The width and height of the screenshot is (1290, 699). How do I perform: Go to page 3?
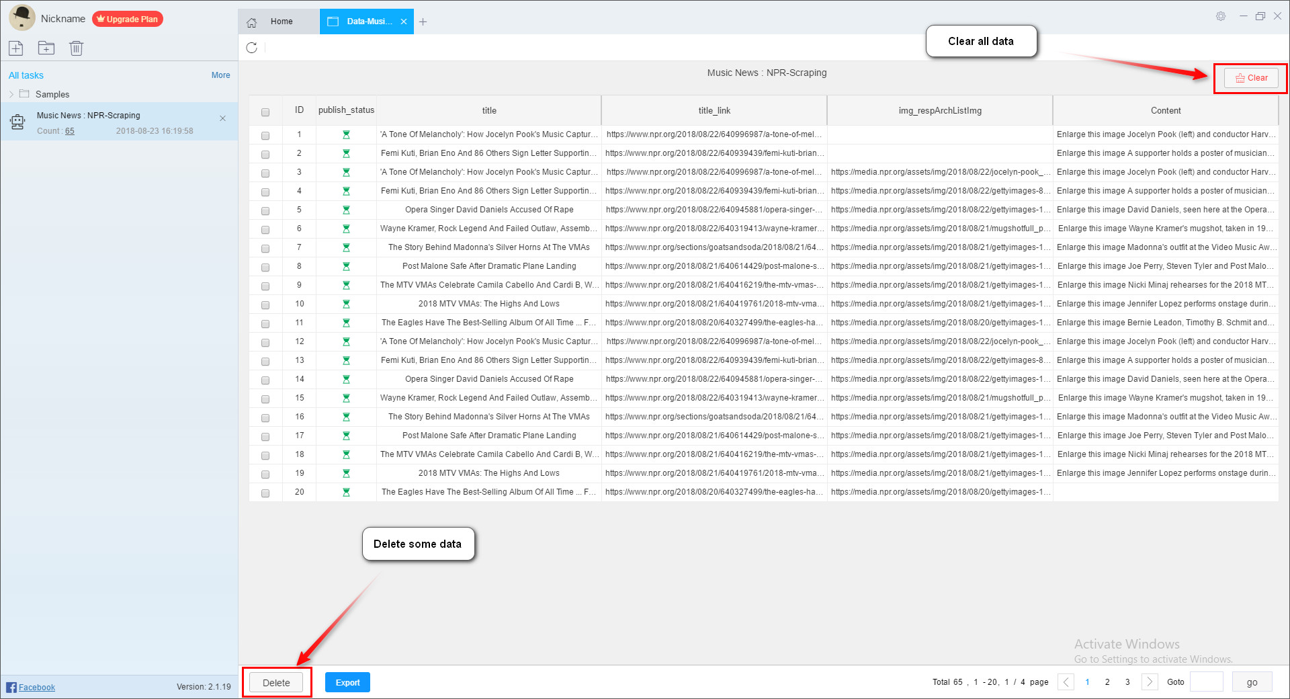click(x=1127, y=682)
